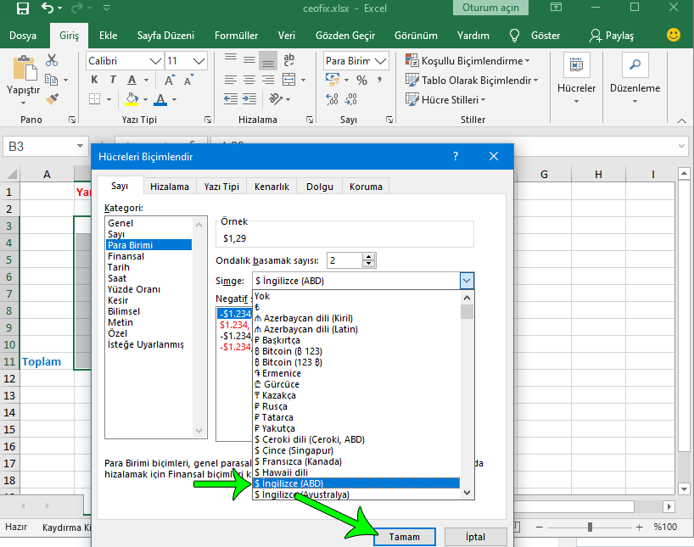Increase the indent
This screenshot has height=547, width=694.
point(249,98)
